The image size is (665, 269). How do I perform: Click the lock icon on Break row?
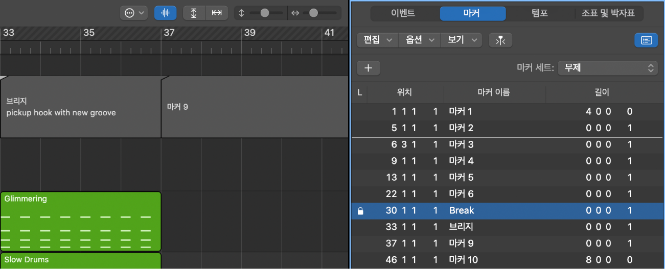[x=360, y=211]
